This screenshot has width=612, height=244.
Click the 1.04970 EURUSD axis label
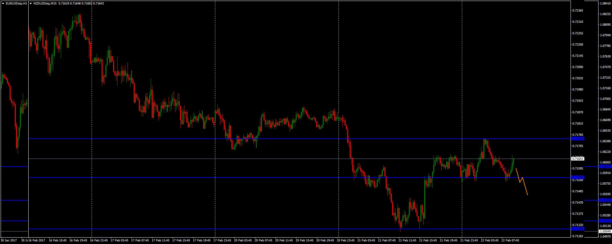(x=605, y=237)
